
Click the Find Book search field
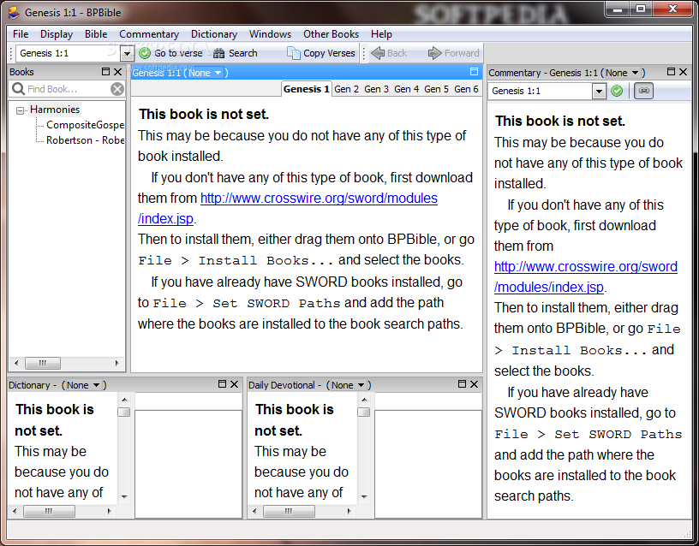(x=68, y=89)
